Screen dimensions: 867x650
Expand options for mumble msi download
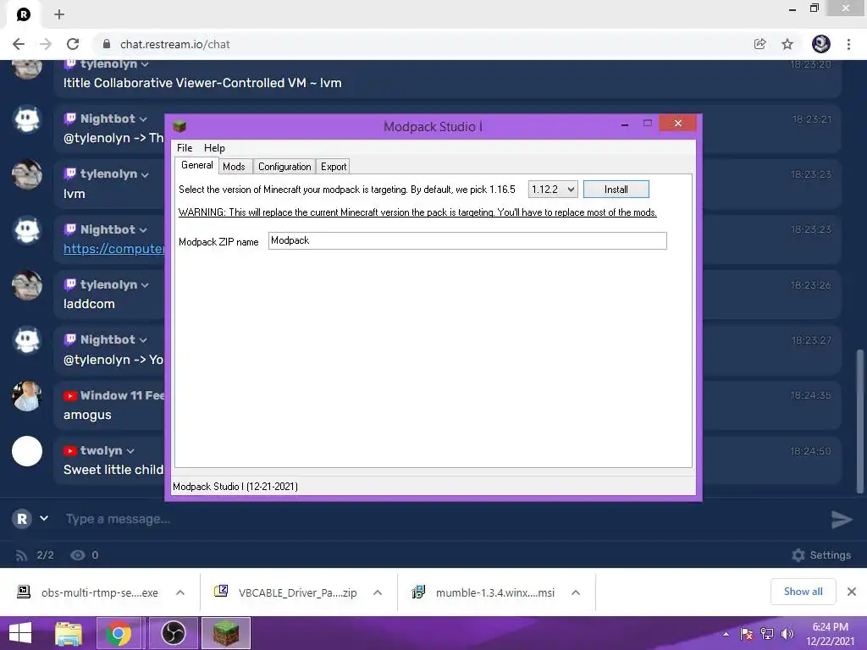pos(576,592)
